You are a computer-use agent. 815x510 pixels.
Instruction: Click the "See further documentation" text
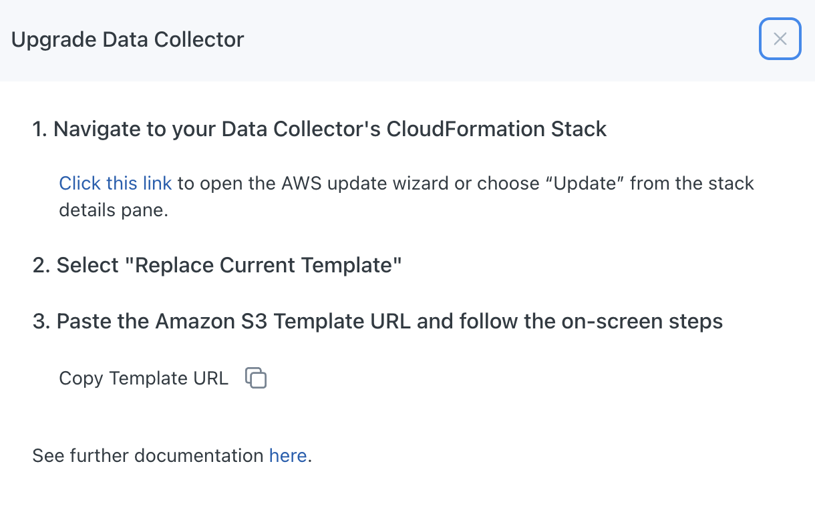pos(148,456)
